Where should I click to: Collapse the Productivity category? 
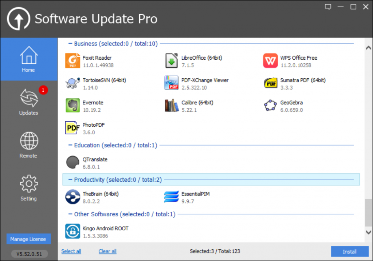pyautogui.click(x=70, y=179)
